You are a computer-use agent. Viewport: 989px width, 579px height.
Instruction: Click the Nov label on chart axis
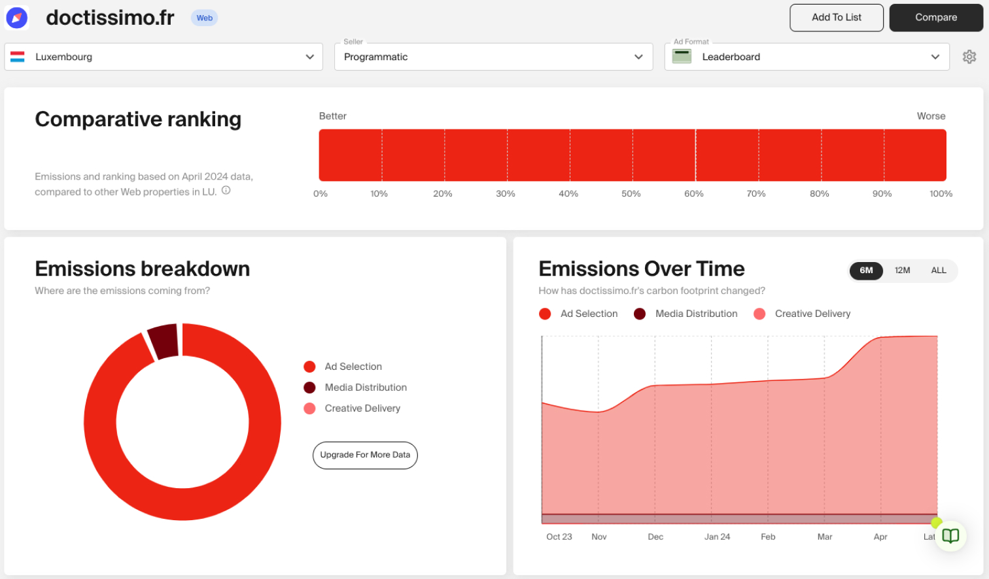coord(599,537)
